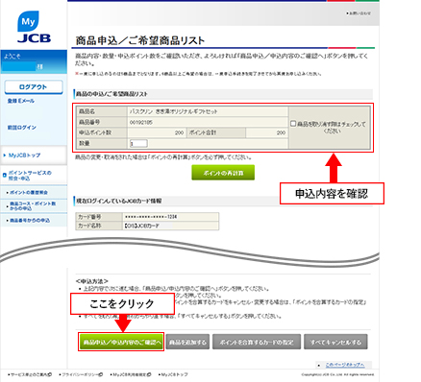Follow the このページのトップへ link
This screenshot has height=382, width=421.
[x=345, y=365]
